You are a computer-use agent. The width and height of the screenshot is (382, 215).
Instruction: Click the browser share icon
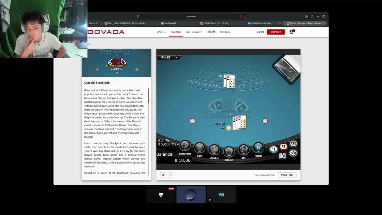click(312, 16)
